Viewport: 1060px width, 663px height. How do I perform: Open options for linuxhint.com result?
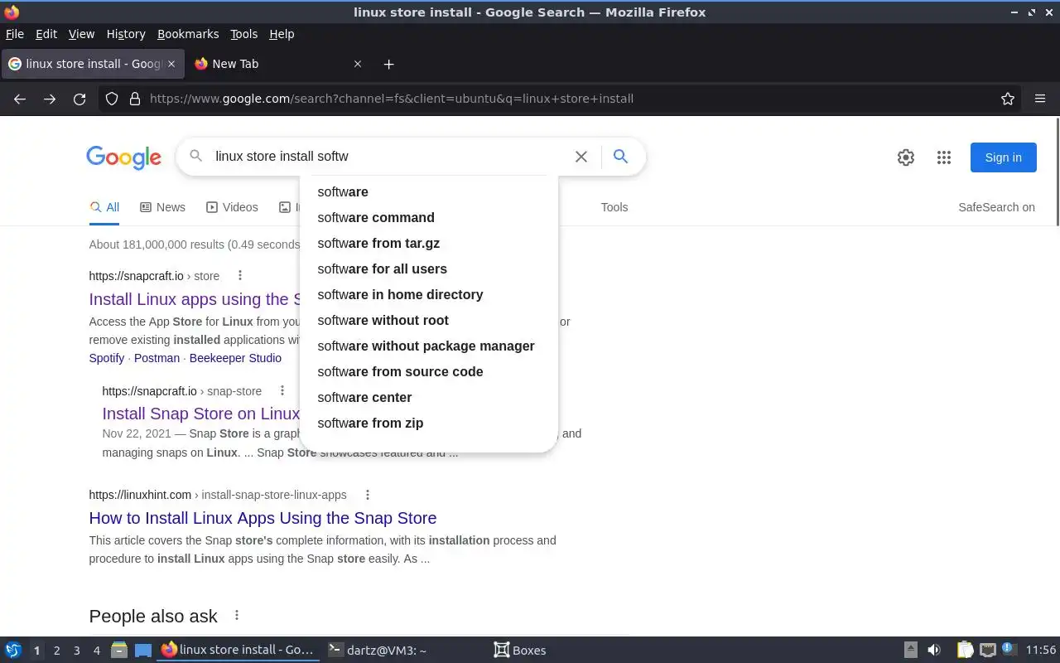[368, 495]
